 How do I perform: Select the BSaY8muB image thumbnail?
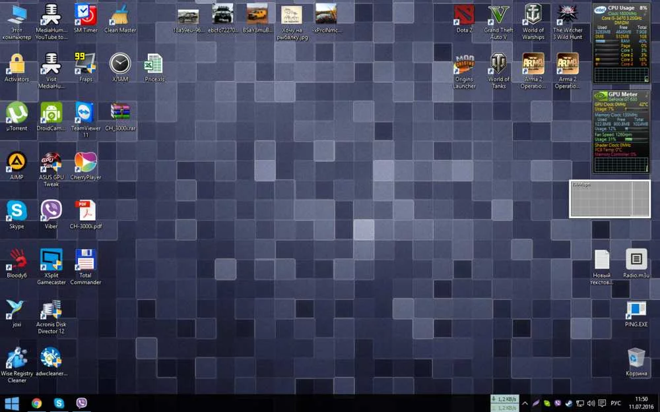pos(257,18)
